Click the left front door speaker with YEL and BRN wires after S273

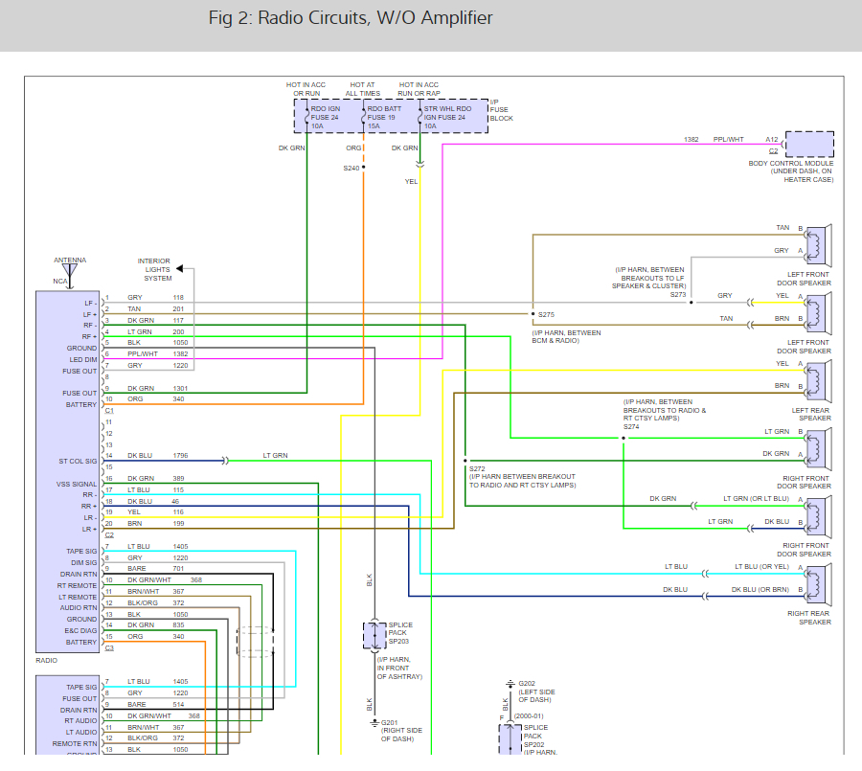pyautogui.click(x=819, y=313)
